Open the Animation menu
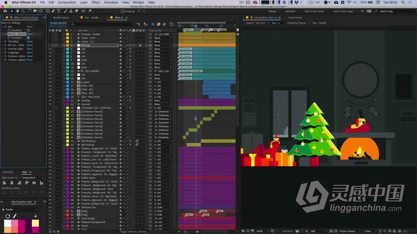Image resolution: width=417 pixels, height=234 pixels. coord(111,3)
